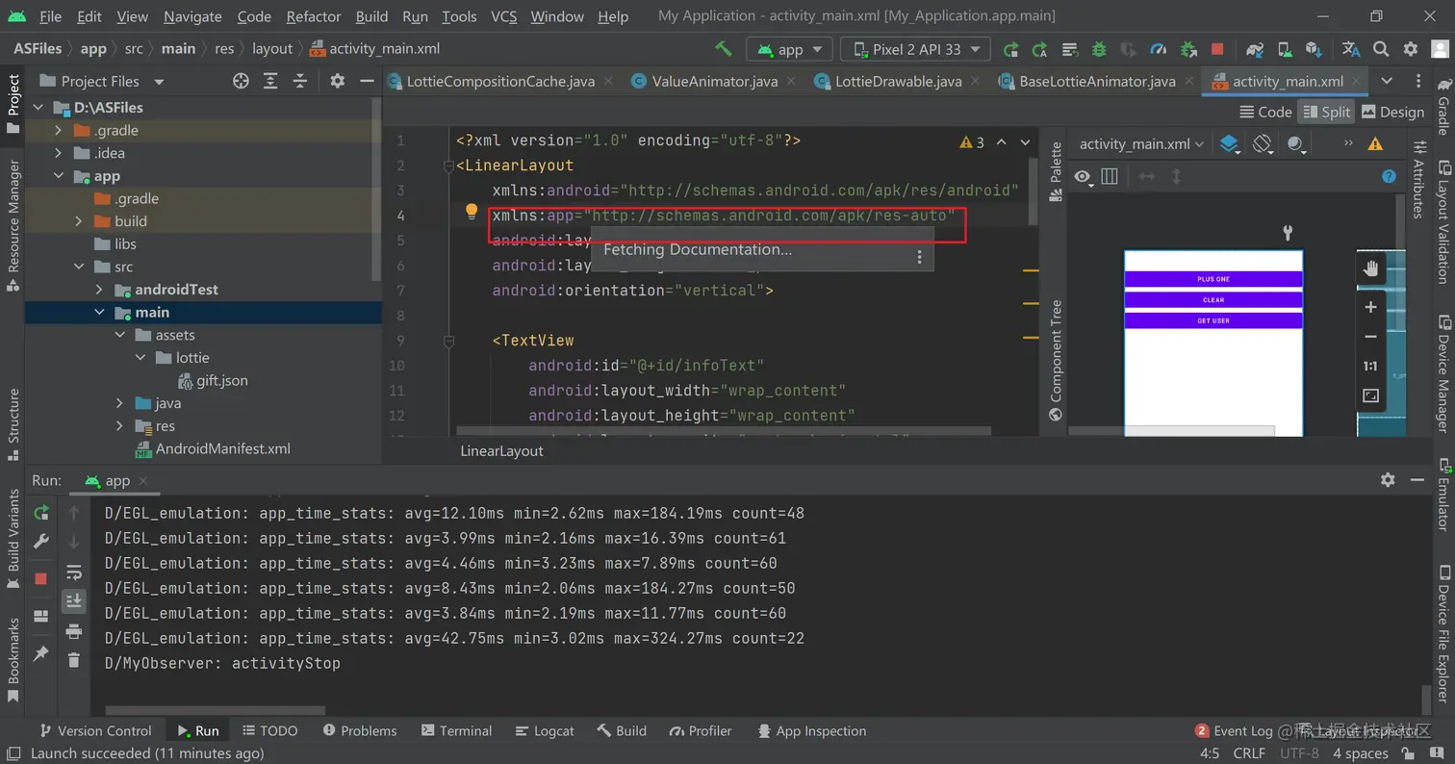The image size is (1455, 764).
Task: Open the Navigate menu
Action: point(193,16)
